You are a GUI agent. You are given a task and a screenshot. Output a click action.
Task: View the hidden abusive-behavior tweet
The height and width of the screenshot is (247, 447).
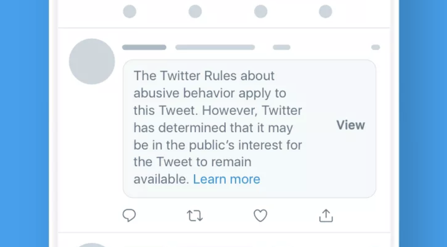pos(351,125)
